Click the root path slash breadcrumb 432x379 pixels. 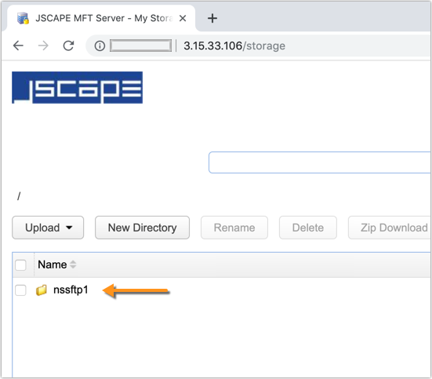point(19,196)
